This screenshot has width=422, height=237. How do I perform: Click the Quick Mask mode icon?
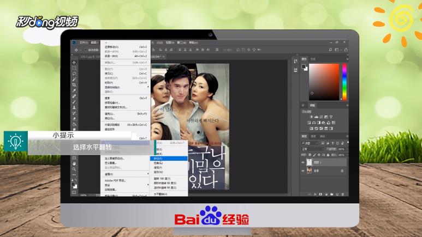coord(74,192)
